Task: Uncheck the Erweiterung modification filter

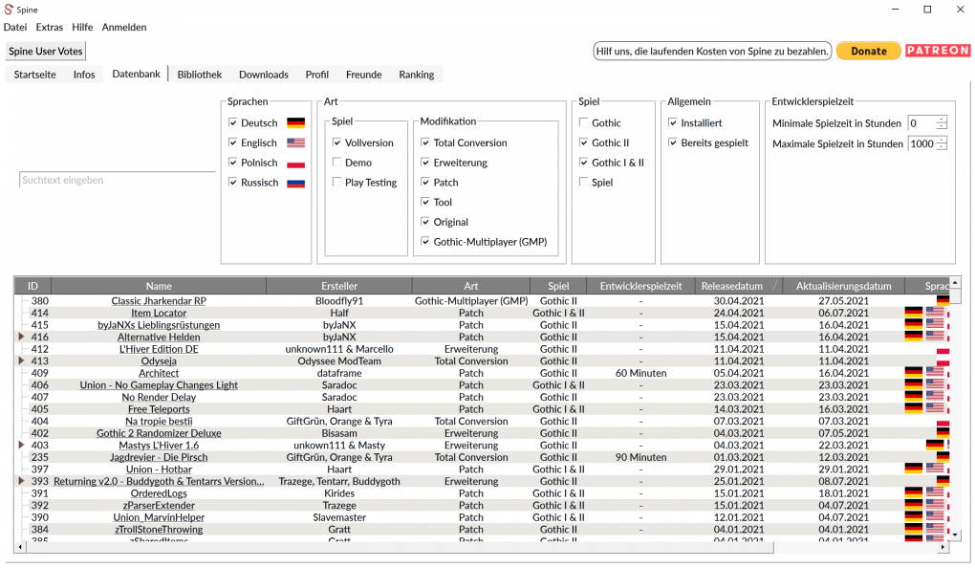Action: [425, 163]
